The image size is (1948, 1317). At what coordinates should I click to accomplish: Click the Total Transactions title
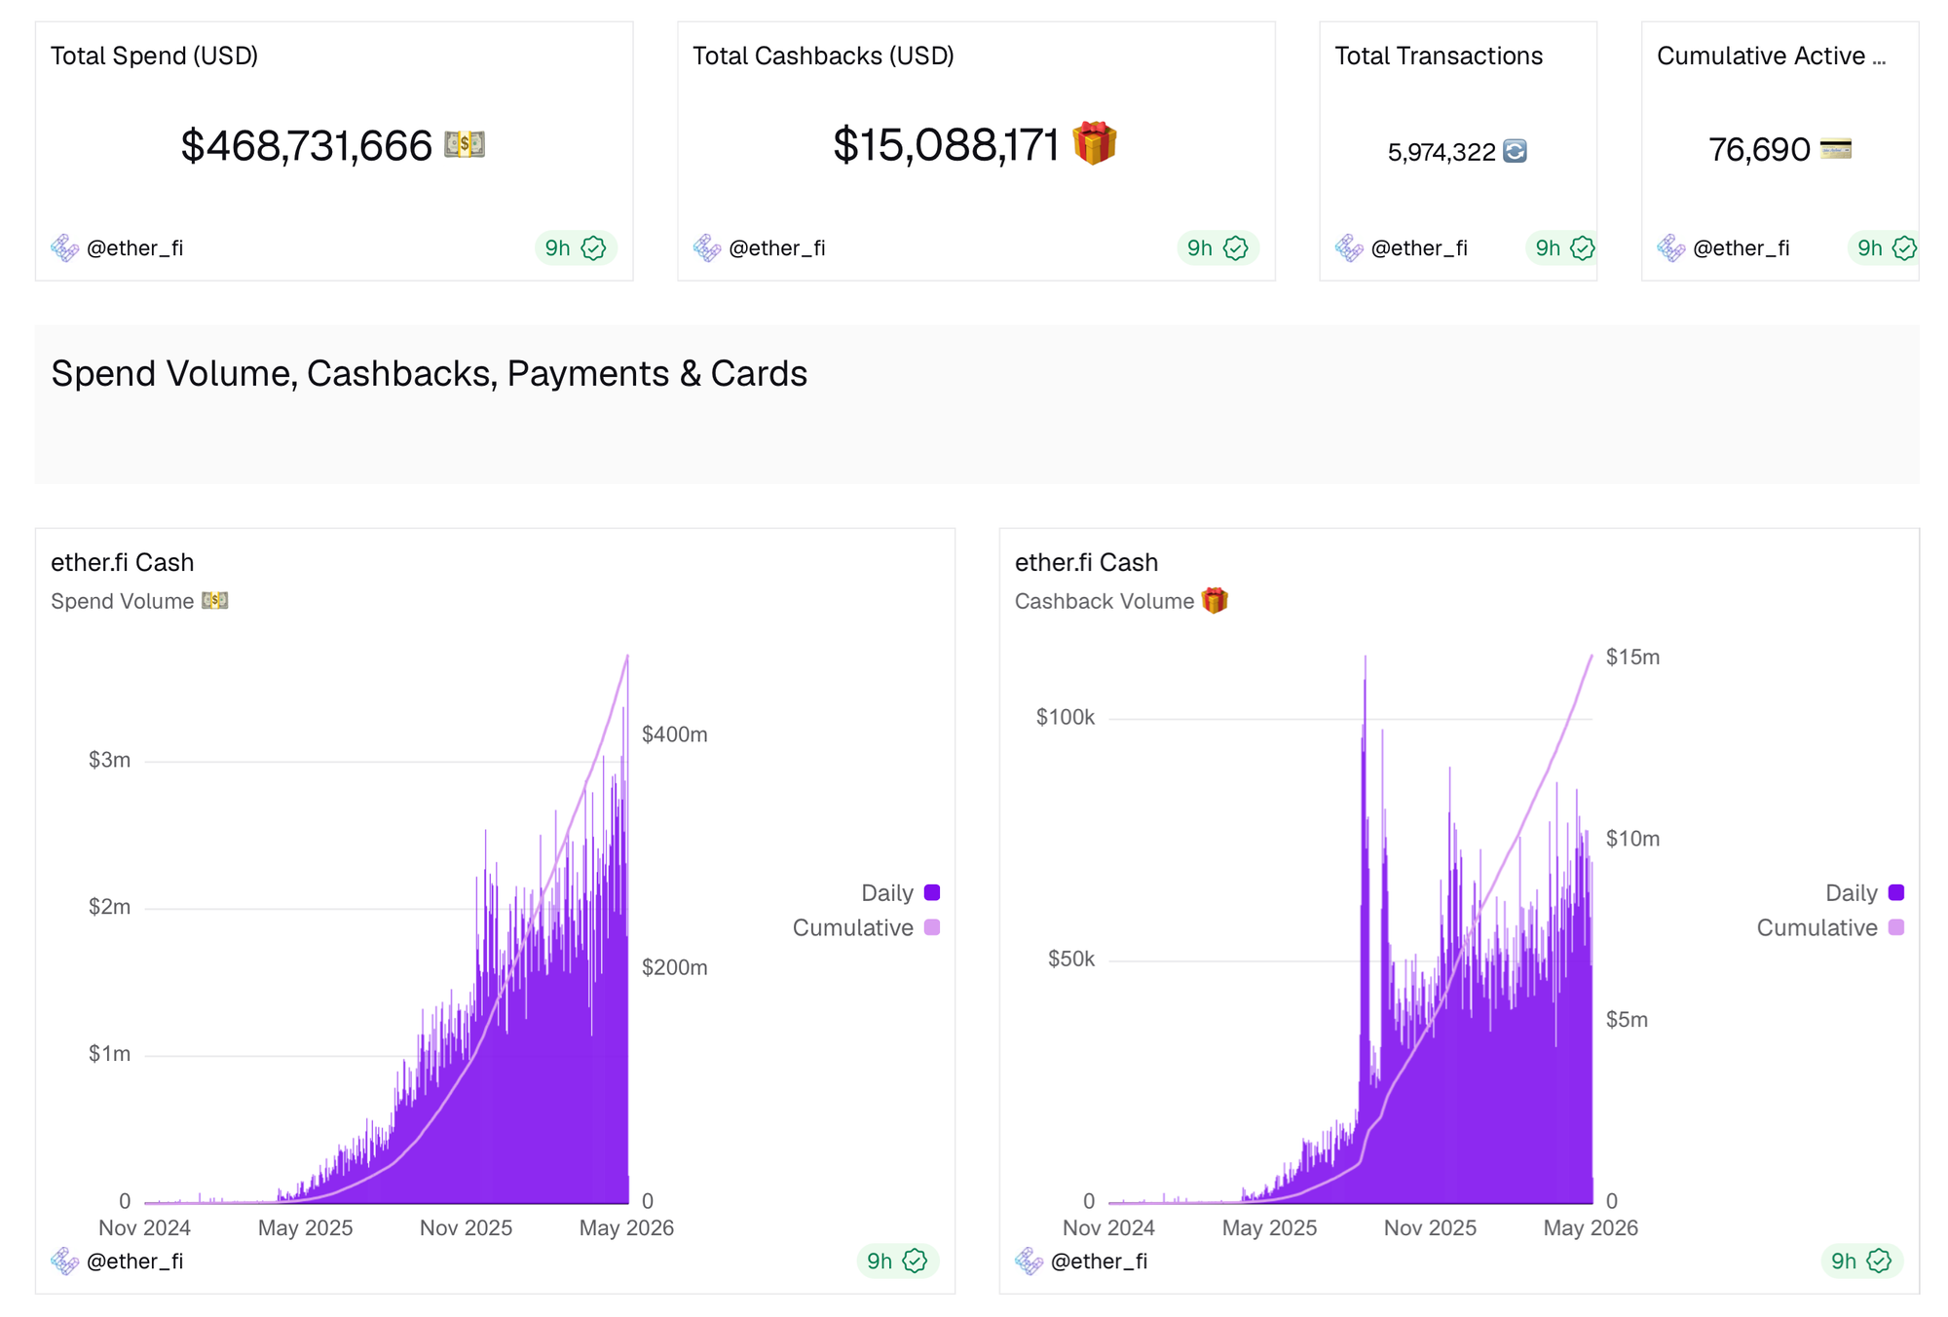(x=1439, y=56)
